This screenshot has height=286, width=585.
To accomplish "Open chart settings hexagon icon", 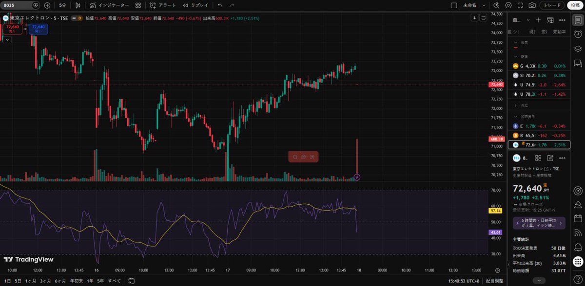I will (508, 5).
